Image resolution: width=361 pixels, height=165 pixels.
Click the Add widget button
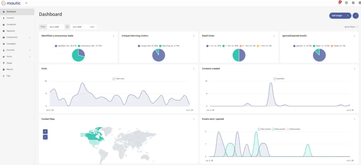(x=340, y=16)
